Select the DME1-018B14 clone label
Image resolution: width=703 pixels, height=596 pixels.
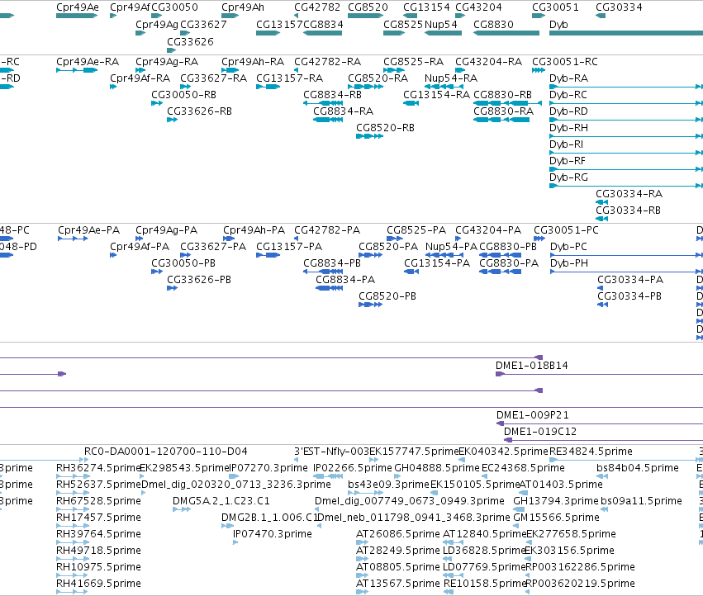(531, 366)
